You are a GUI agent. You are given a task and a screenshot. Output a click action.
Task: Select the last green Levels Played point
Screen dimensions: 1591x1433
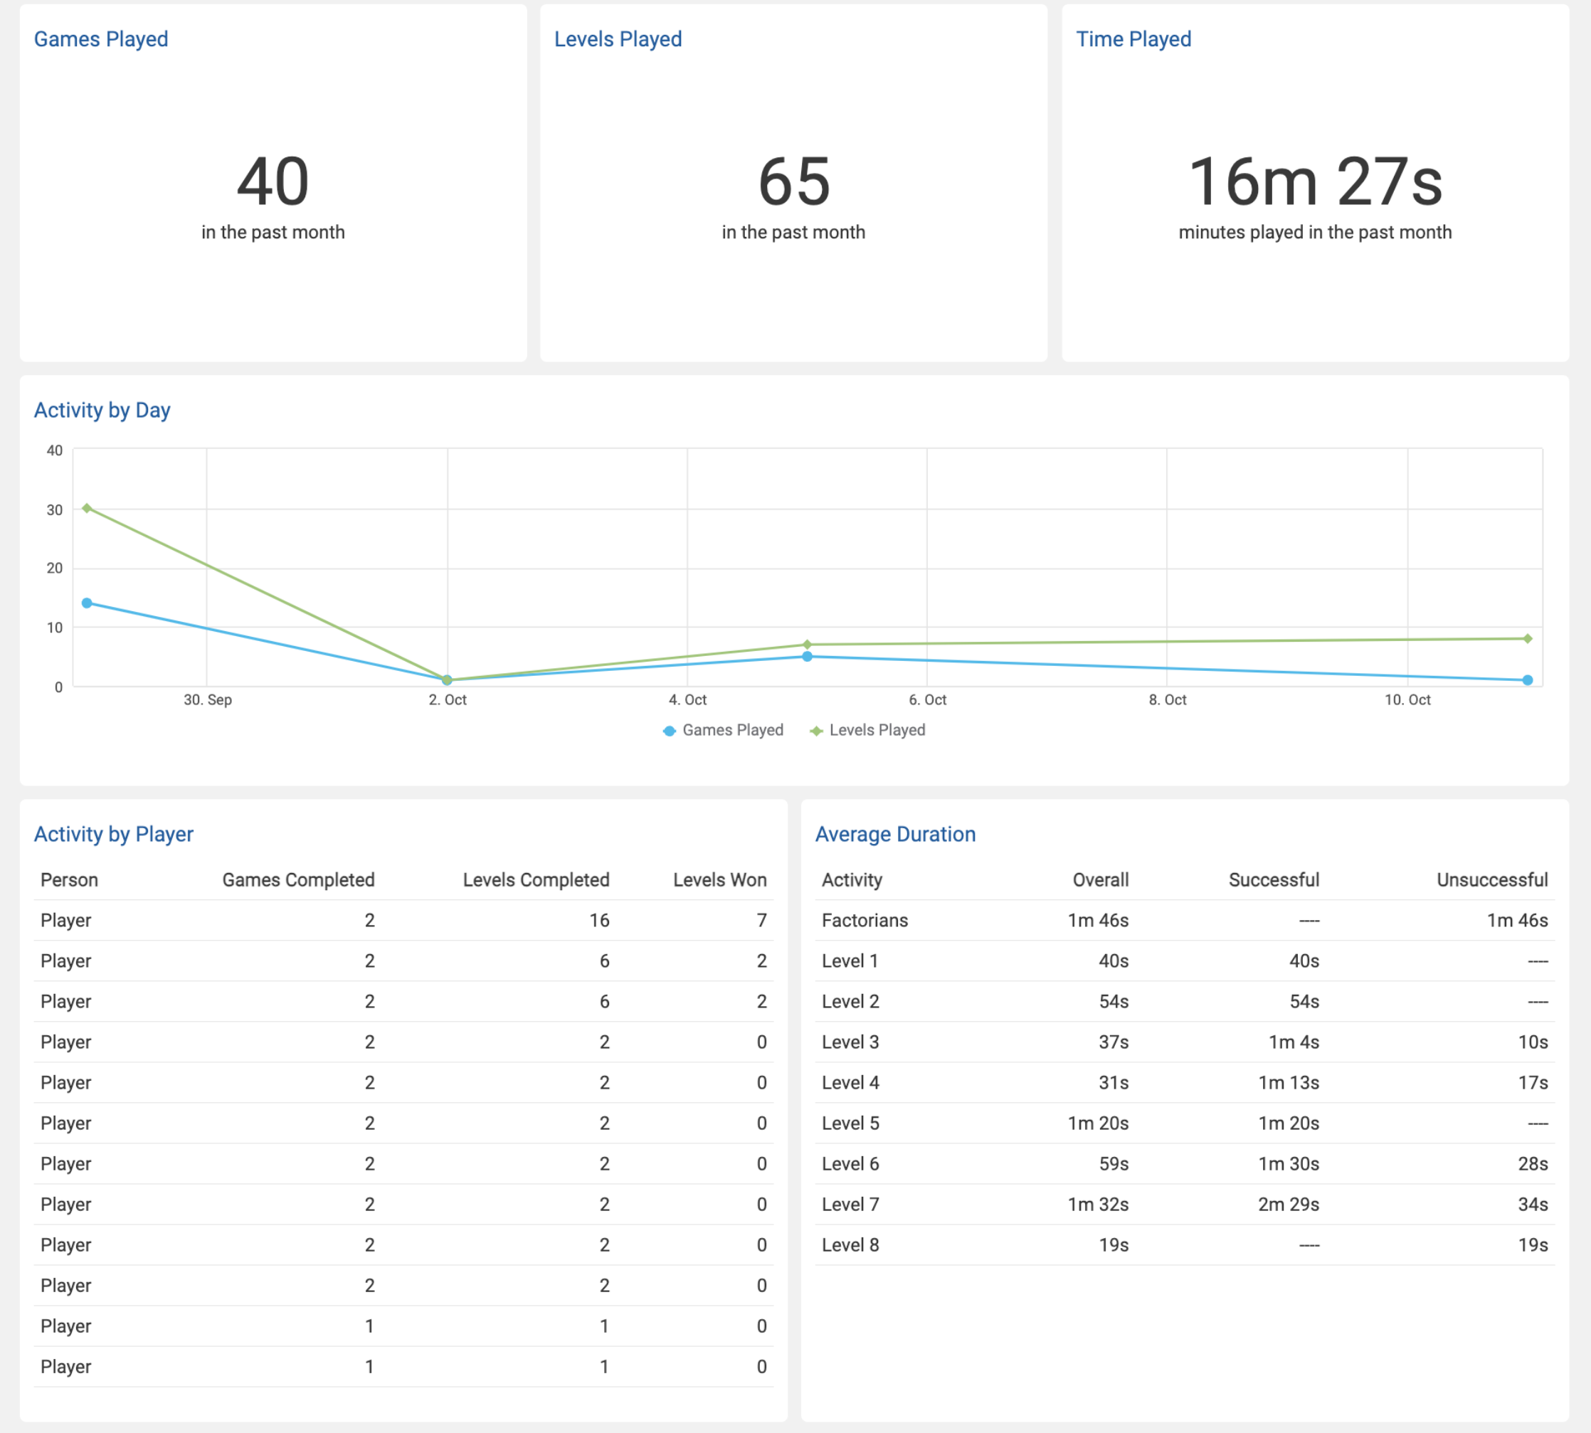tap(1527, 638)
